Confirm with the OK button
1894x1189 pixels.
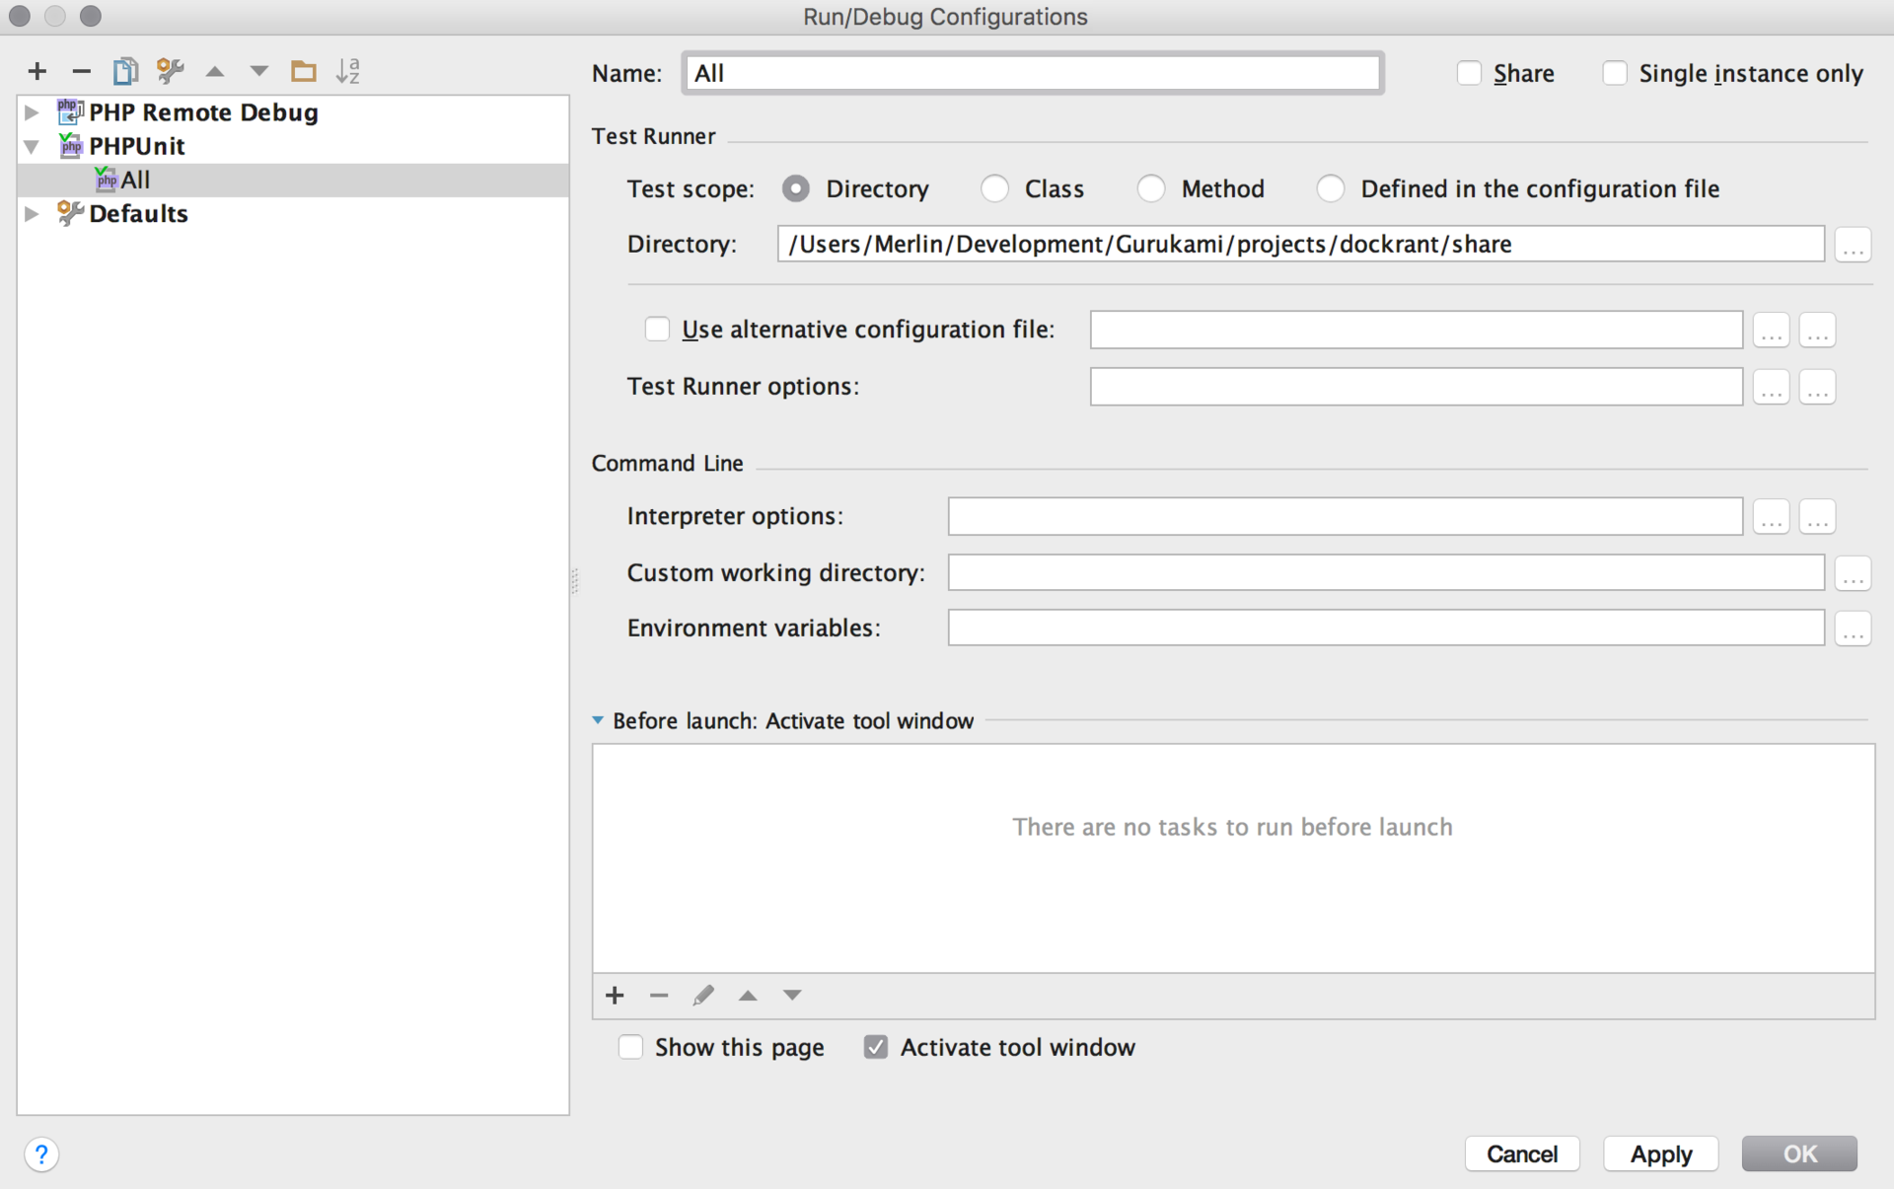(x=1799, y=1153)
